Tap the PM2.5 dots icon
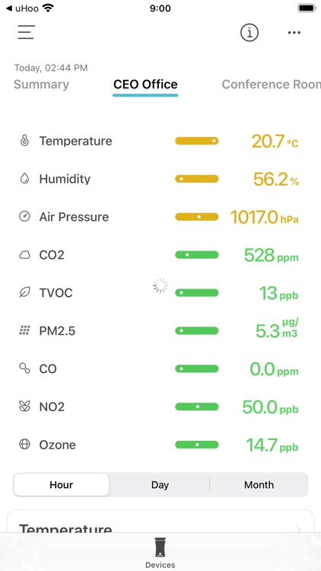 (x=24, y=330)
